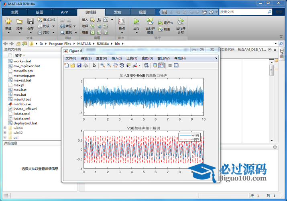The height and width of the screenshot is (201, 287).
Task: Select the Zoom In tool in Figure 6
Action: tap(102, 66)
